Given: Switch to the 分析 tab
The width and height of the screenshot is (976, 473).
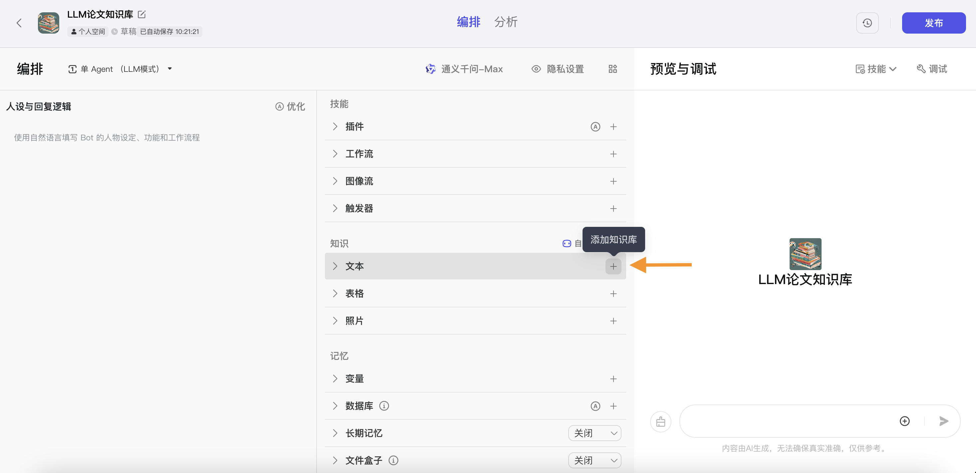Looking at the screenshot, I should (505, 22).
